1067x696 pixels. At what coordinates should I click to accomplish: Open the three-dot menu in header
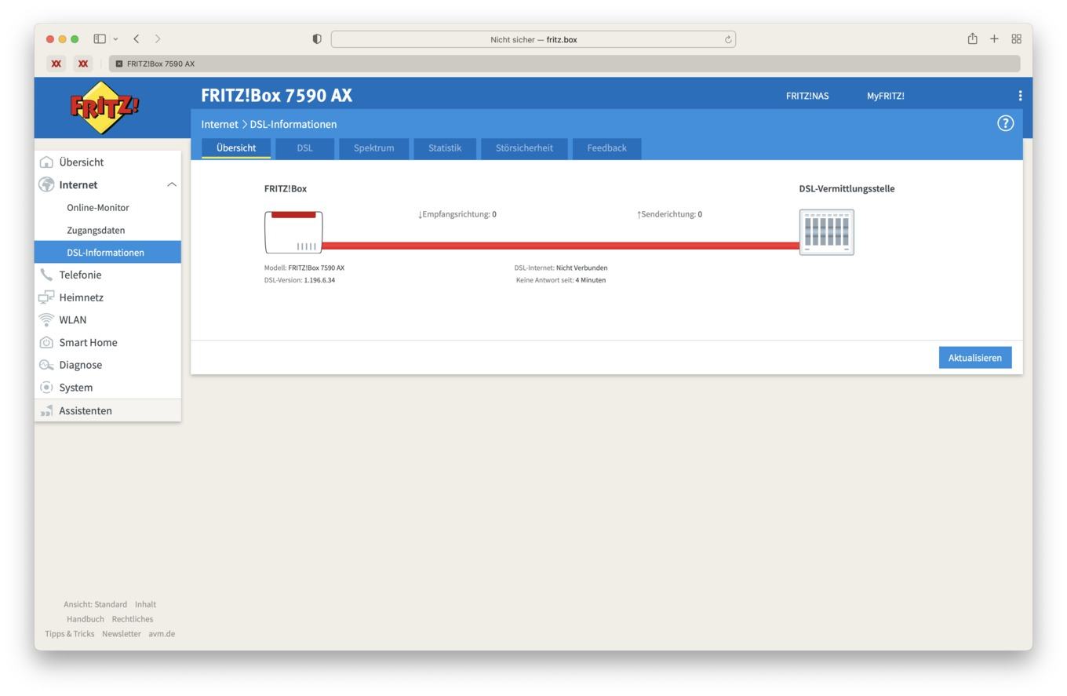click(x=1020, y=96)
